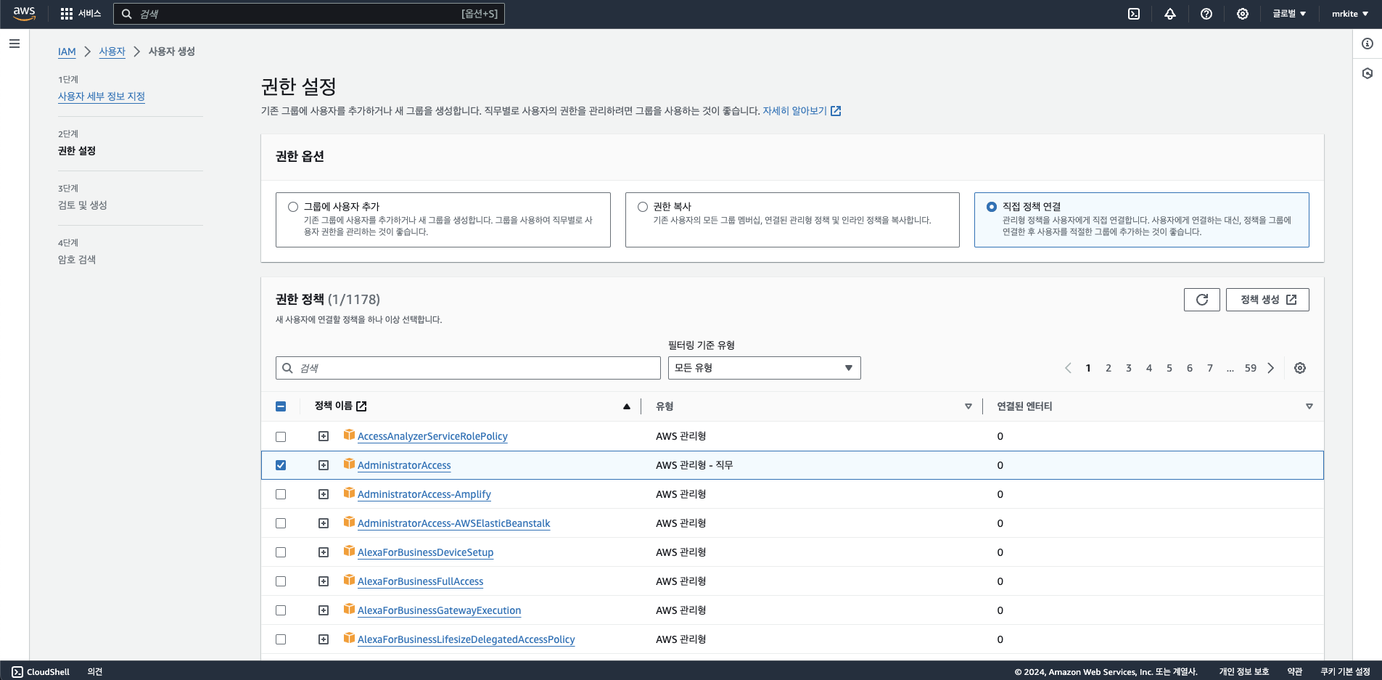
Task: Go to next page of policies
Action: pyautogui.click(x=1271, y=368)
